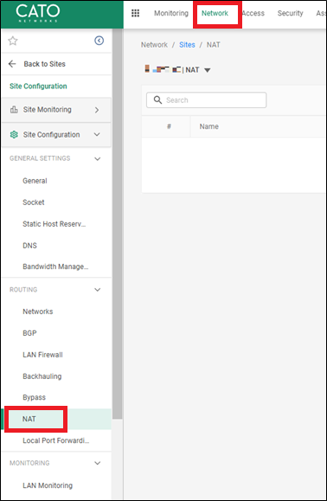
Task: Open the site NAT dropdown arrow
Action: [x=208, y=70]
